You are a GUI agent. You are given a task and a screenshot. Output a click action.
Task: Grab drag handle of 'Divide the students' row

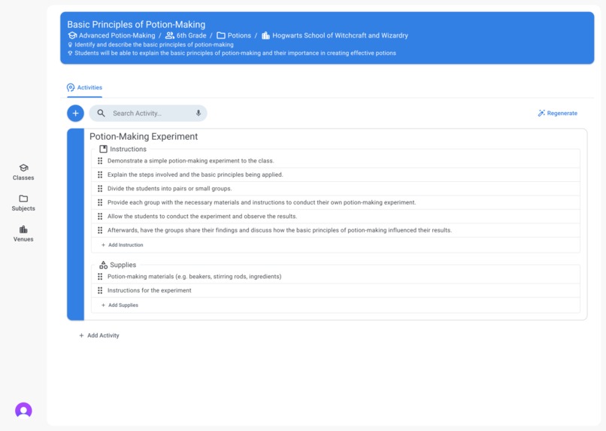pyautogui.click(x=100, y=189)
